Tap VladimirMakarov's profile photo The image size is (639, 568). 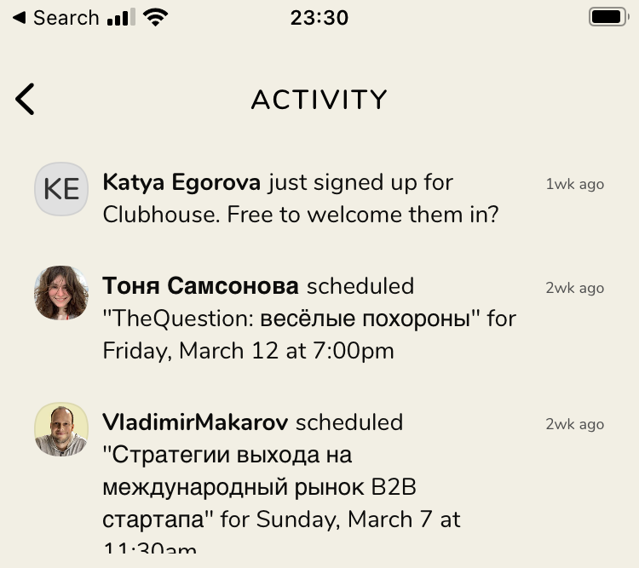[61, 429]
